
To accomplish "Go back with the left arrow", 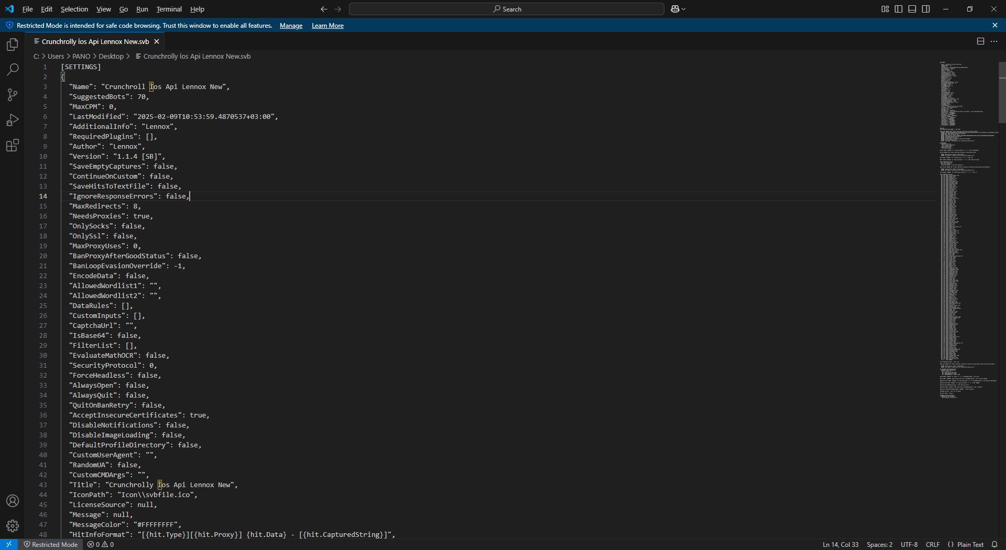I will 324,9.
